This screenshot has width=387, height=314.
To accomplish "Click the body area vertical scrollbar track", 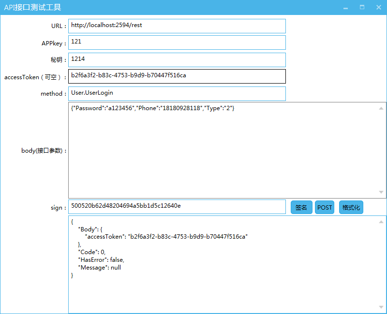I will click(x=381, y=150).
